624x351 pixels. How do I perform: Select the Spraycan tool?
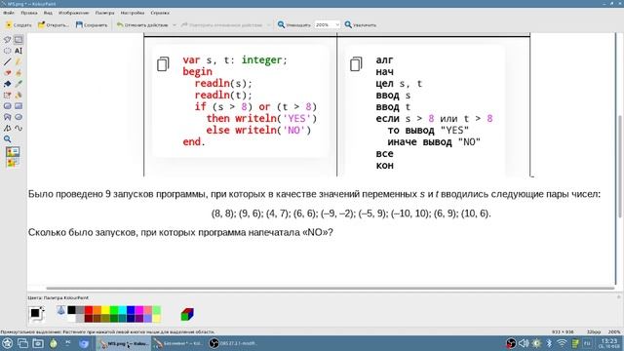coord(19,96)
